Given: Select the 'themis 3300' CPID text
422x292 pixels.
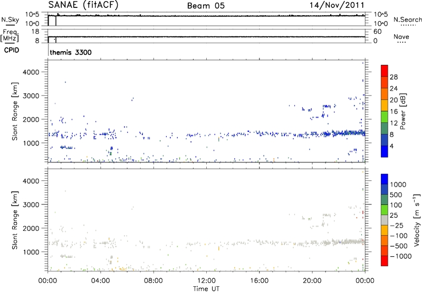Looking at the screenshot, I should pos(71,52).
